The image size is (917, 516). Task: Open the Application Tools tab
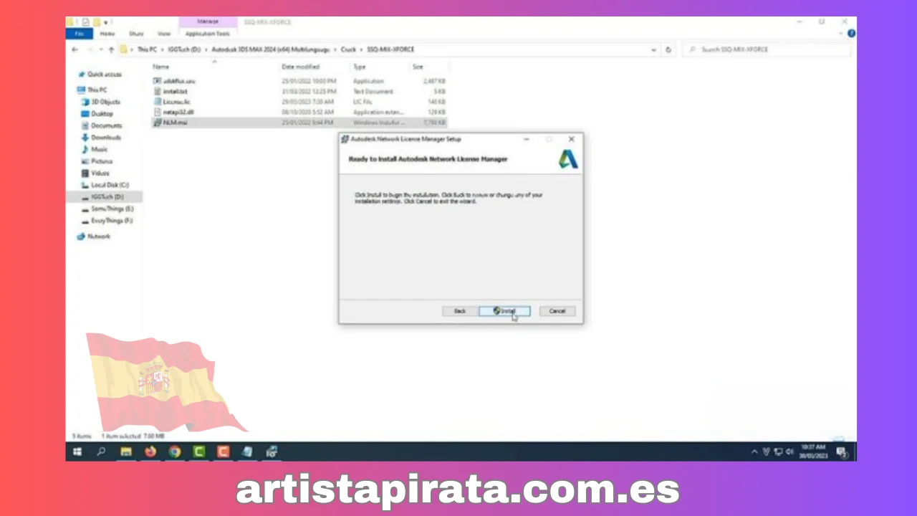pyautogui.click(x=207, y=34)
